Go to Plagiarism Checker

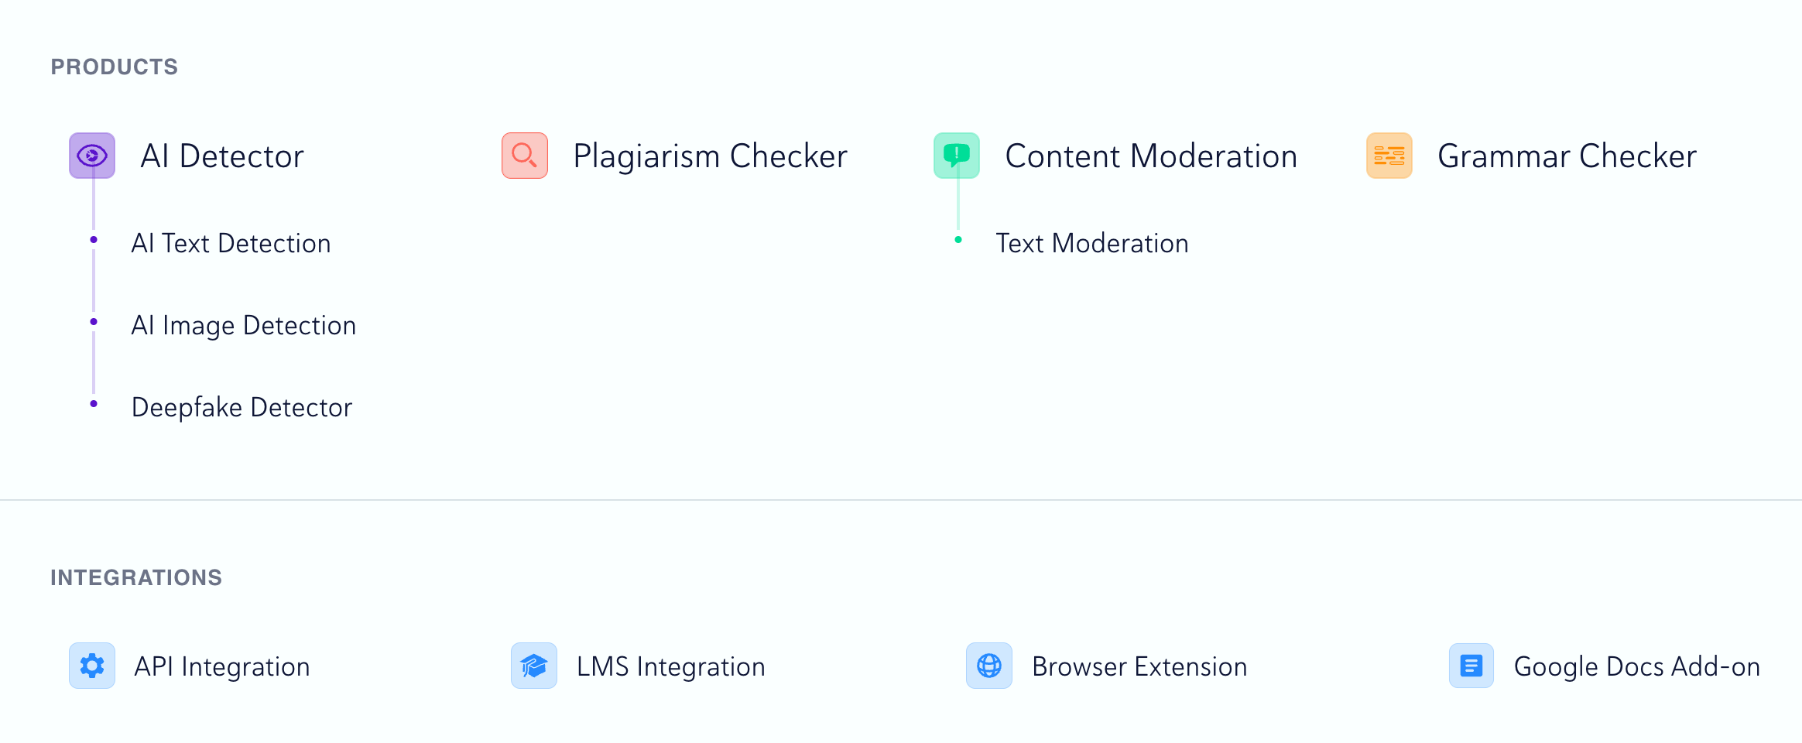pyautogui.click(x=710, y=156)
